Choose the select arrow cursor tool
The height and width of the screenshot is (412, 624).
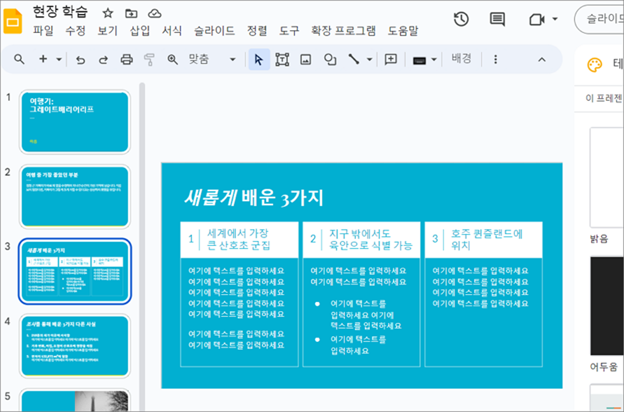coord(259,60)
